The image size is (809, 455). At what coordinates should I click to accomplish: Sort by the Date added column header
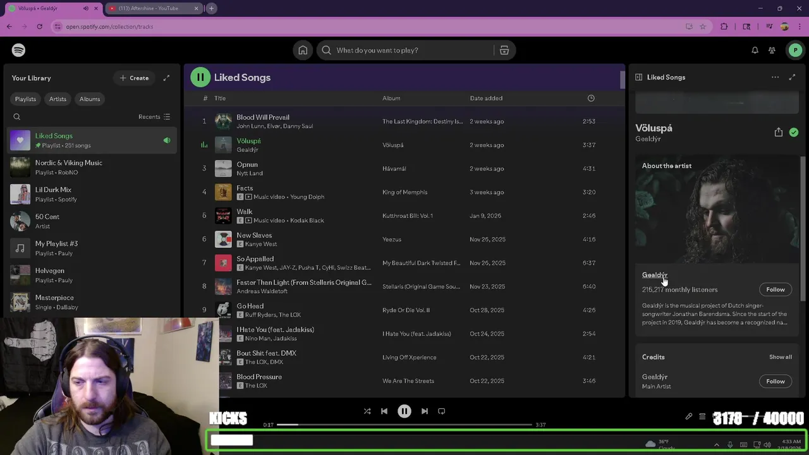click(486, 98)
